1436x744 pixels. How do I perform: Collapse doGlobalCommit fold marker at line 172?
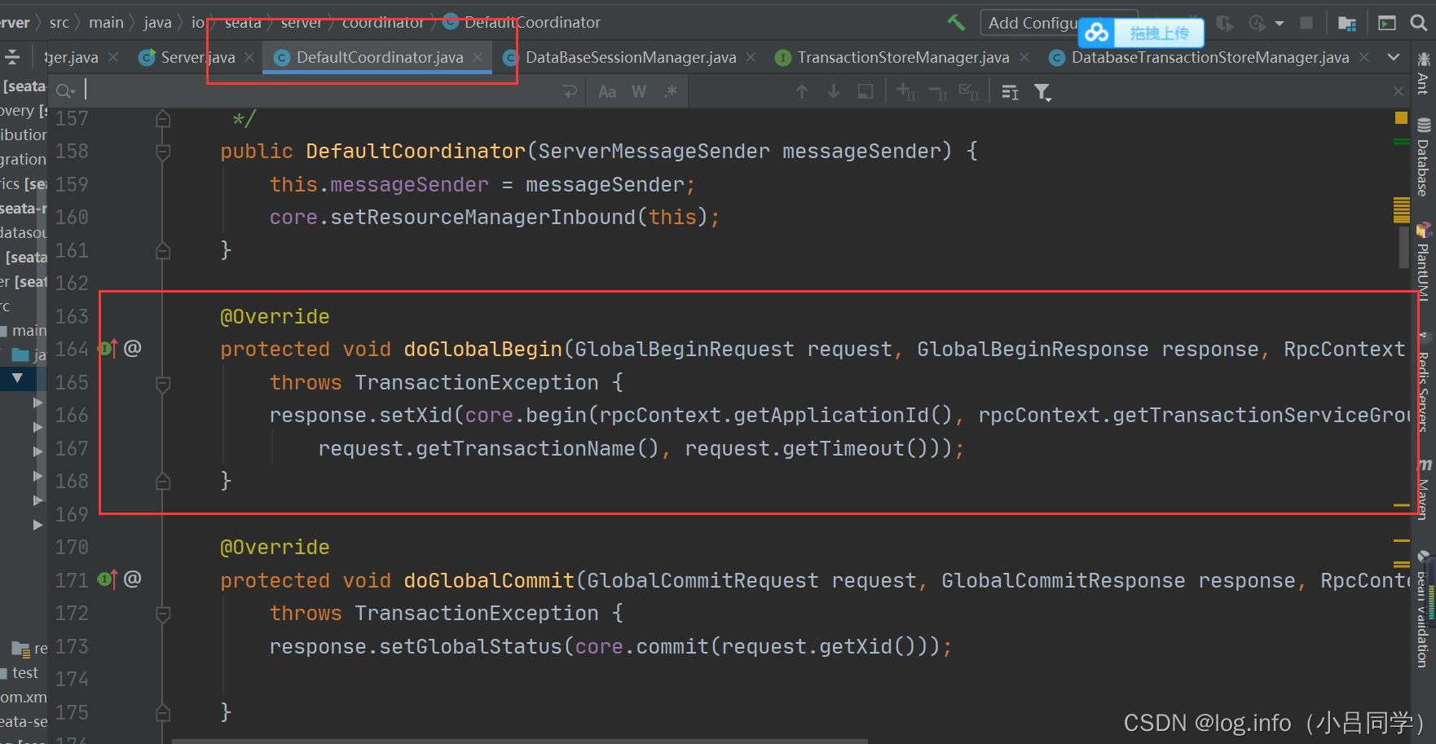pos(163,614)
